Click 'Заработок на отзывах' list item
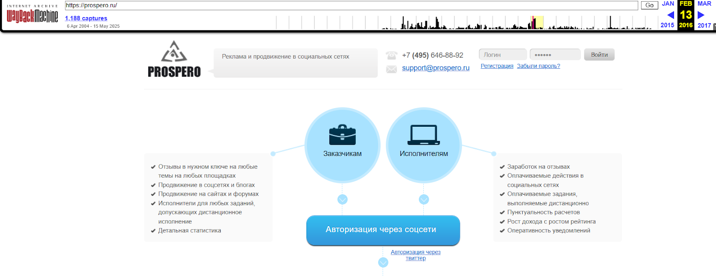 tap(538, 167)
